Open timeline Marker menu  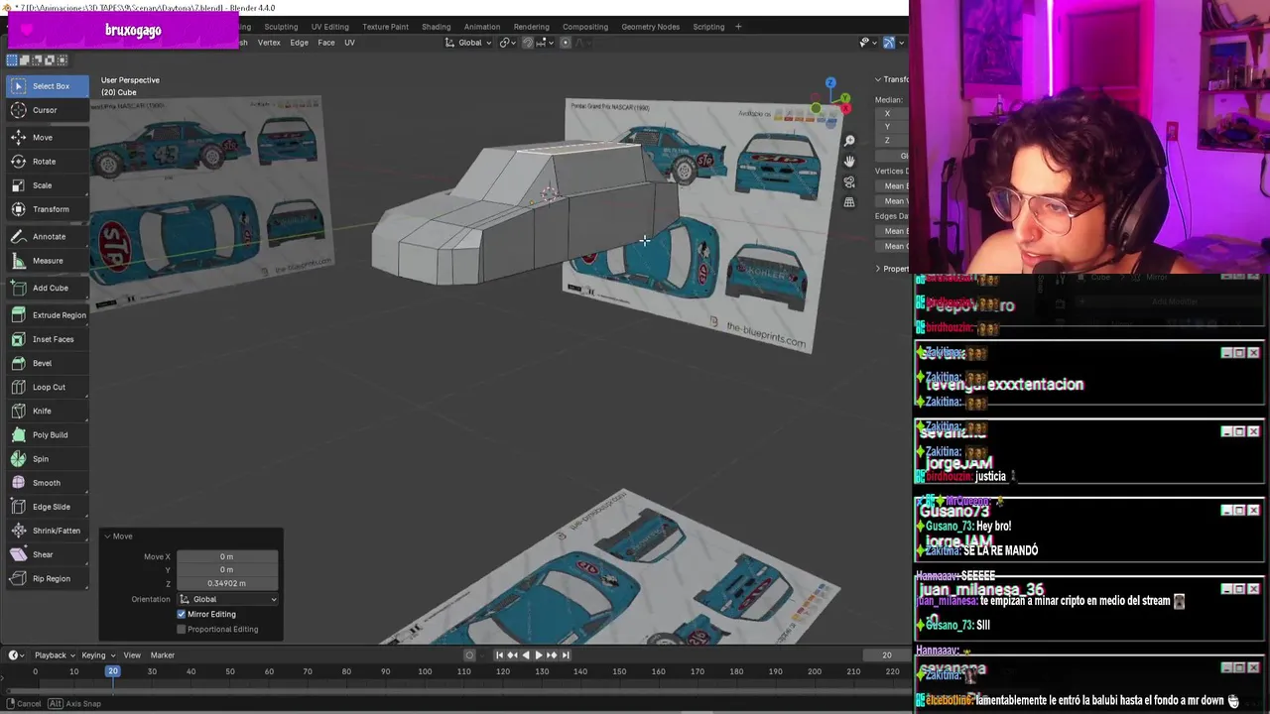162,654
